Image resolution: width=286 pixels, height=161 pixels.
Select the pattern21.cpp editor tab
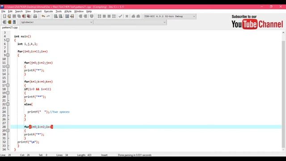(x=10, y=28)
